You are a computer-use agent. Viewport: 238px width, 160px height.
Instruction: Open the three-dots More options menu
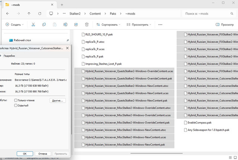point(160,25)
